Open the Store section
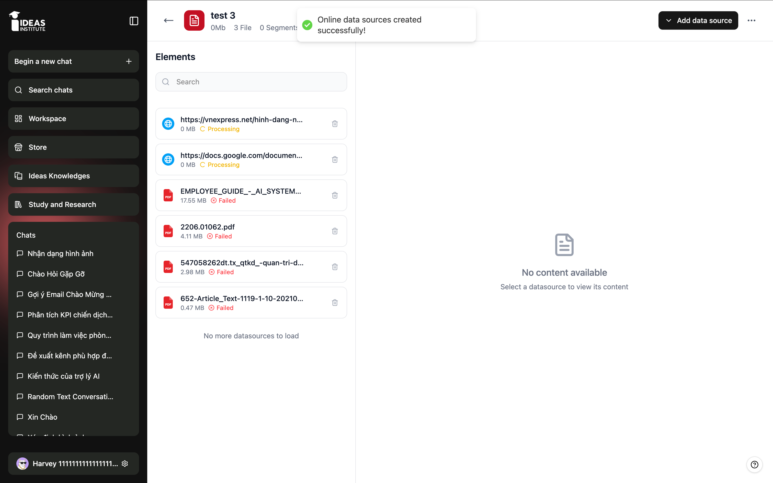 coord(73,147)
